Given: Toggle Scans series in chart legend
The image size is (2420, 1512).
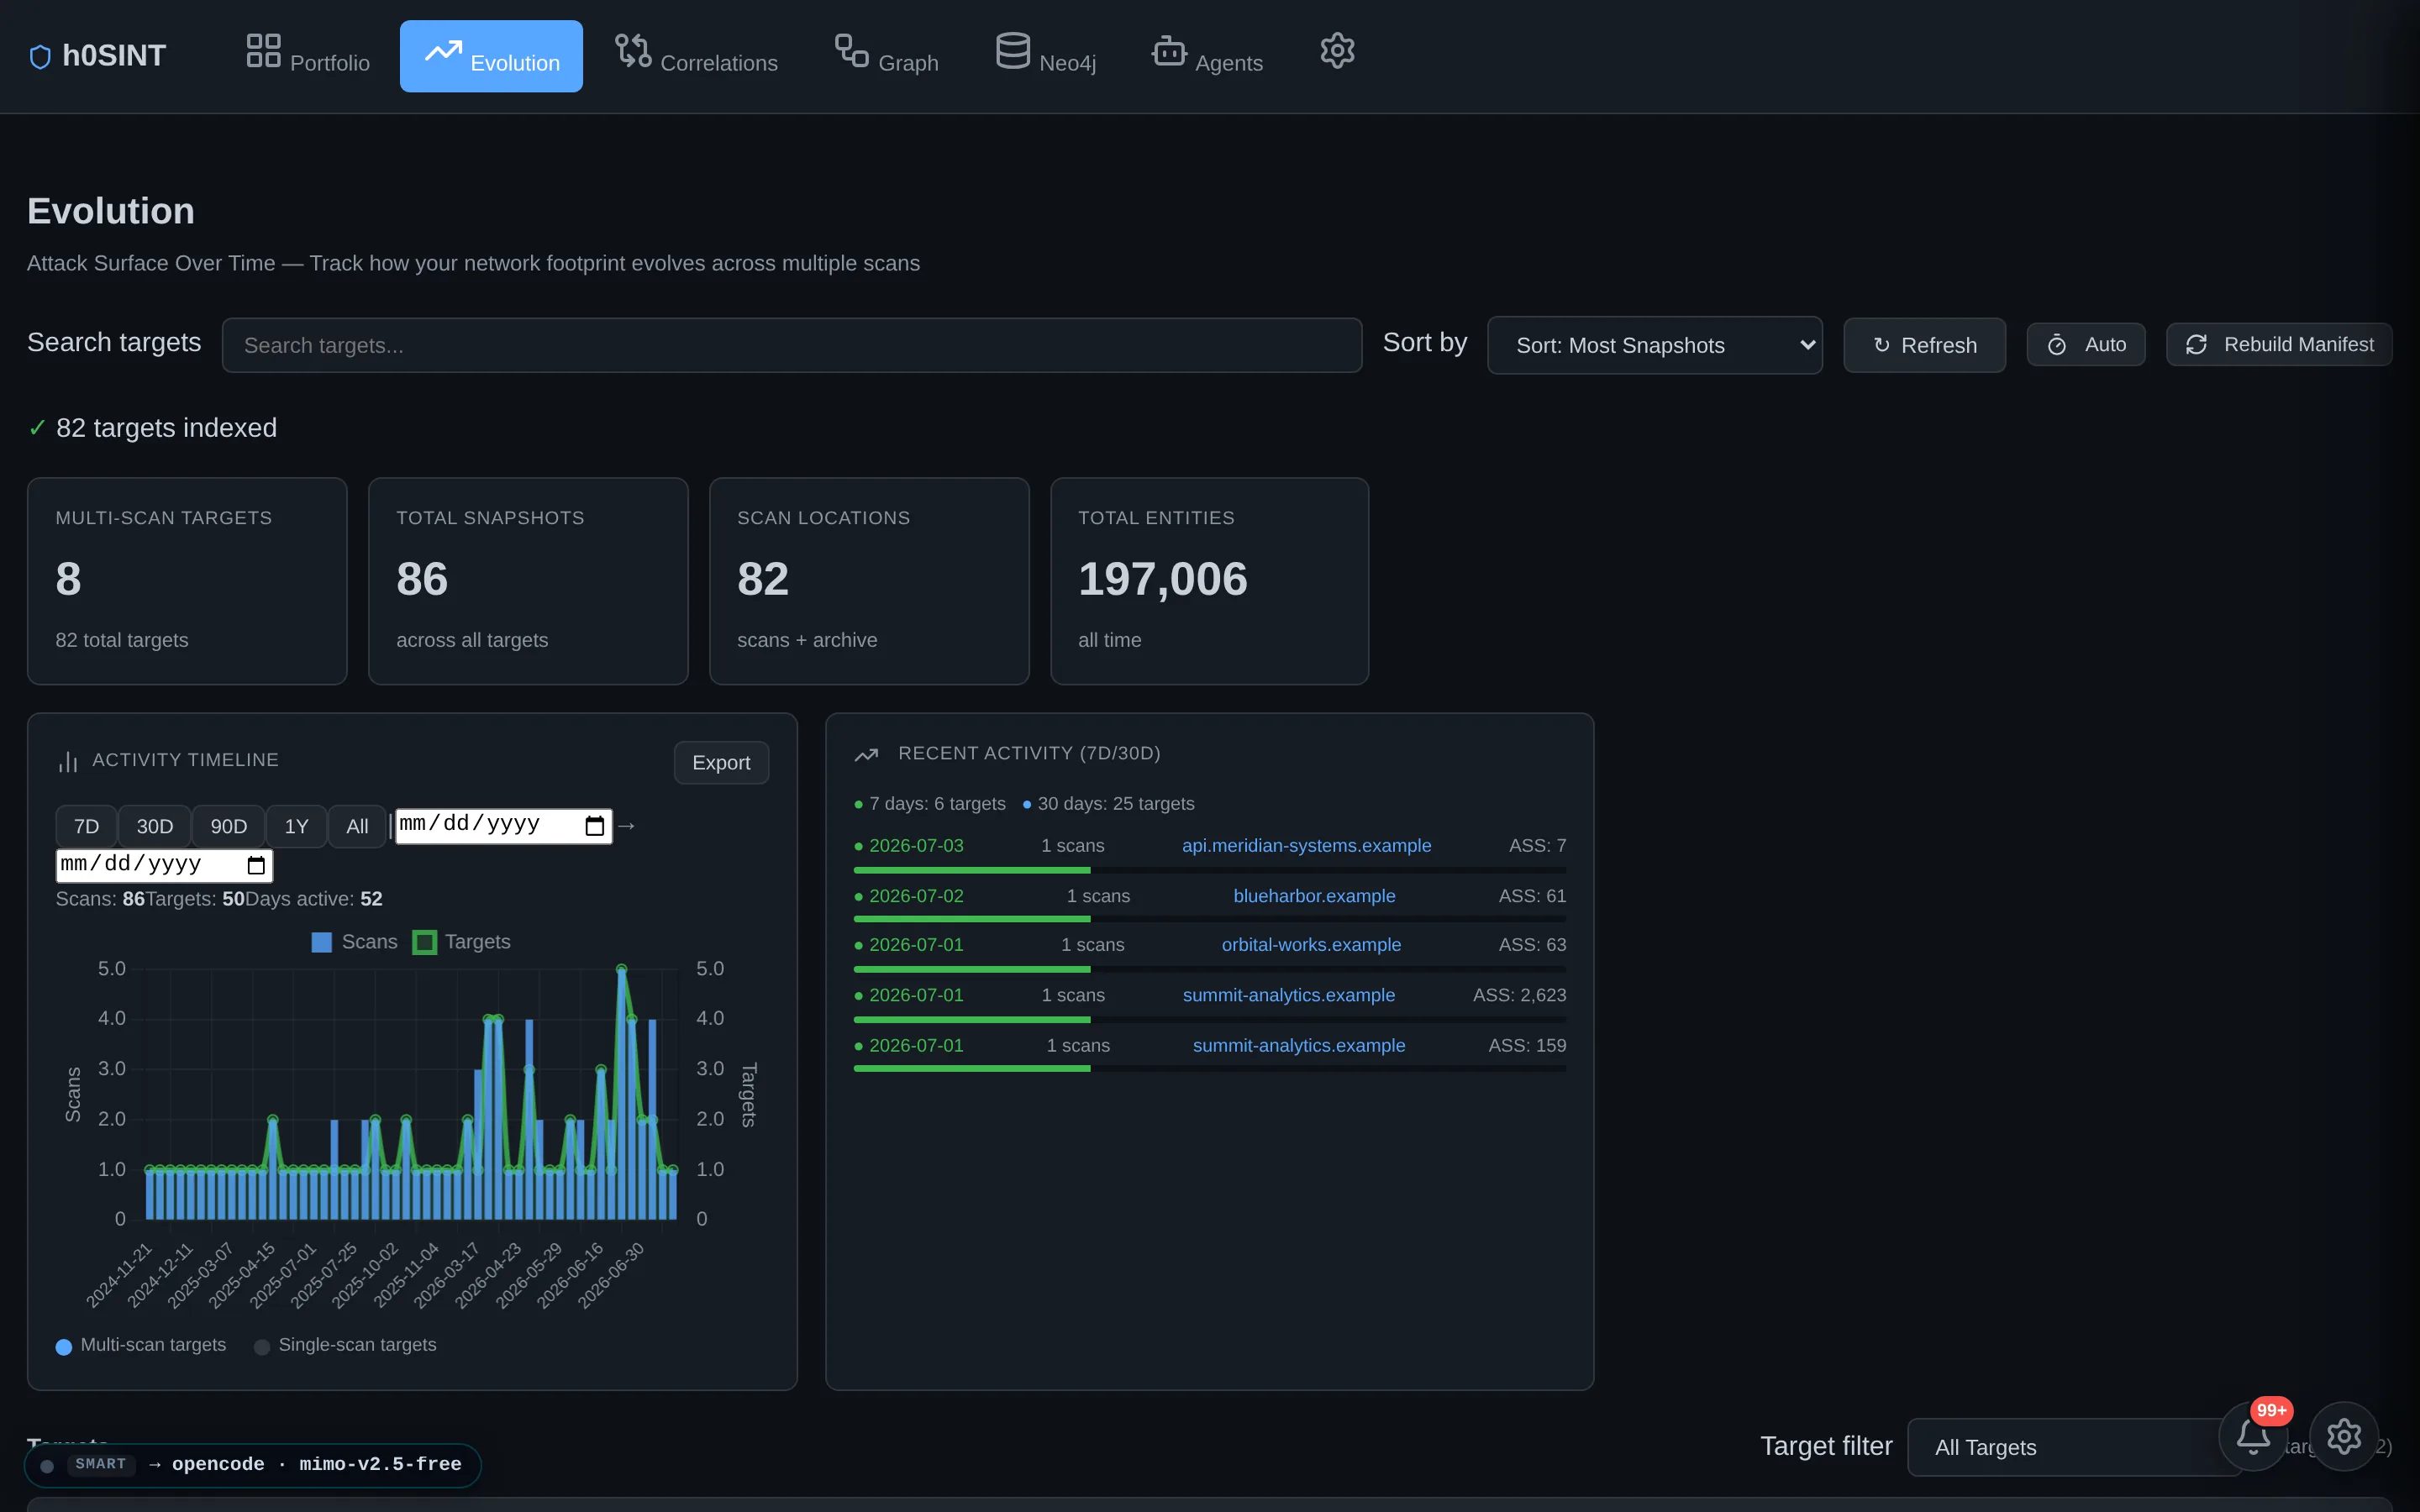Looking at the screenshot, I should click(x=355, y=942).
